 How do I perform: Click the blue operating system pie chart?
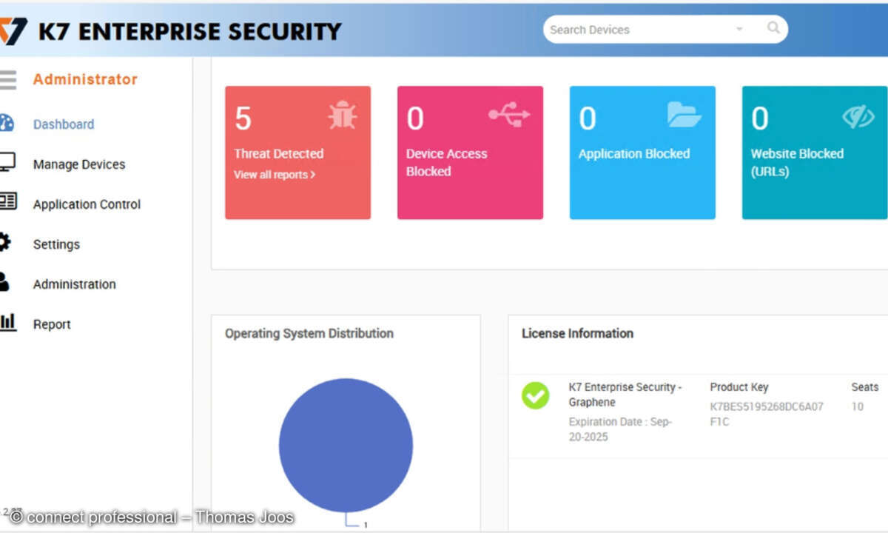pos(346,446)
